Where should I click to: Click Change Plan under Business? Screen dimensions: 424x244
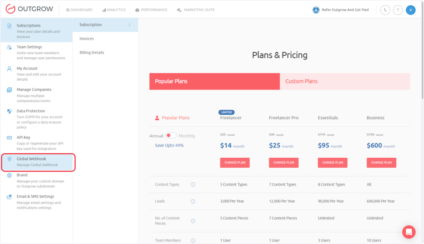point(381,163)
